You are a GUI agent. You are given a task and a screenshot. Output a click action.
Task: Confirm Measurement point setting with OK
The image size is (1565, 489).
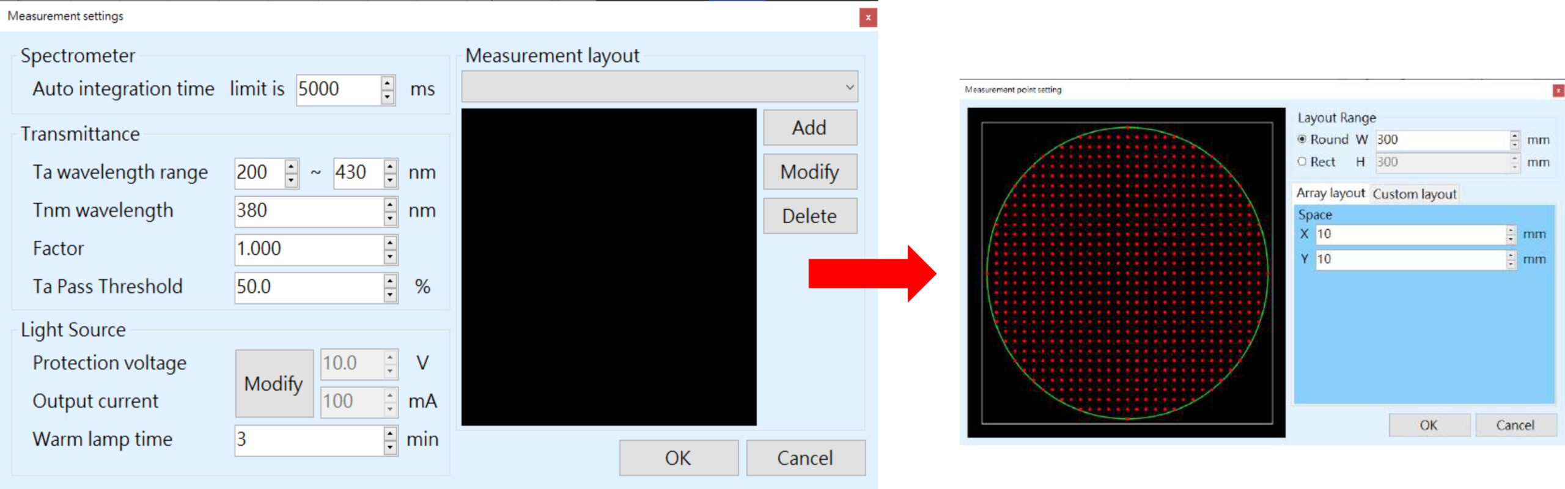[x=1429, y=425]
